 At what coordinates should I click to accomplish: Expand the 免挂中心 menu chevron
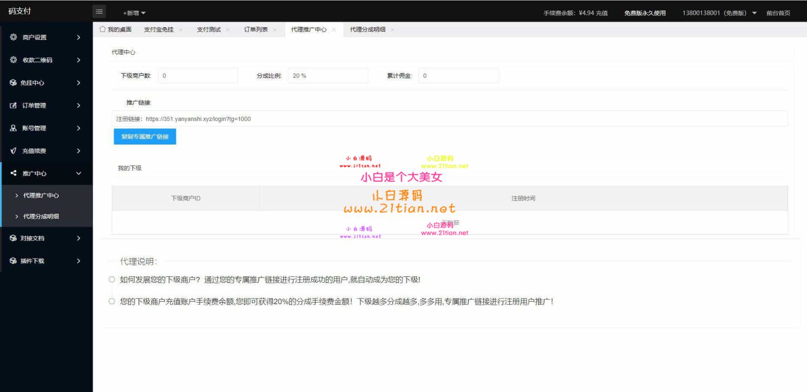(x=79, y=82)
